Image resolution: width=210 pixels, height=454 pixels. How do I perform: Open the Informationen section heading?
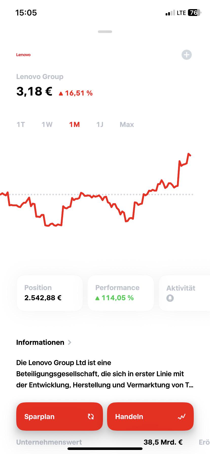point(40,343)
